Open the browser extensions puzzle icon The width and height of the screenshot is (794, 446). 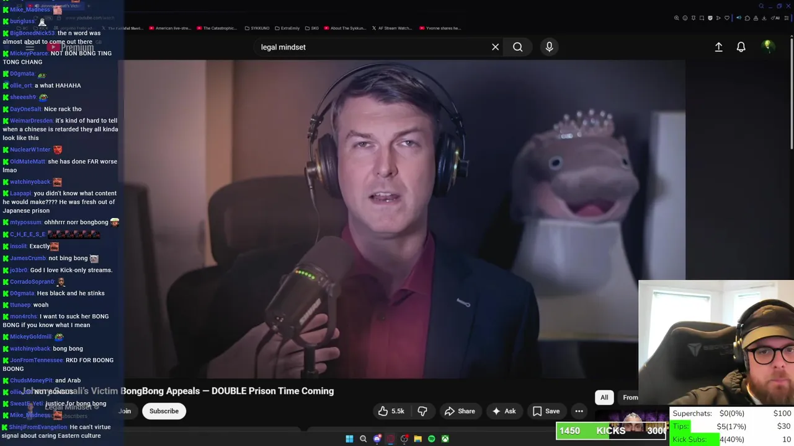click(x=747, y=18)
